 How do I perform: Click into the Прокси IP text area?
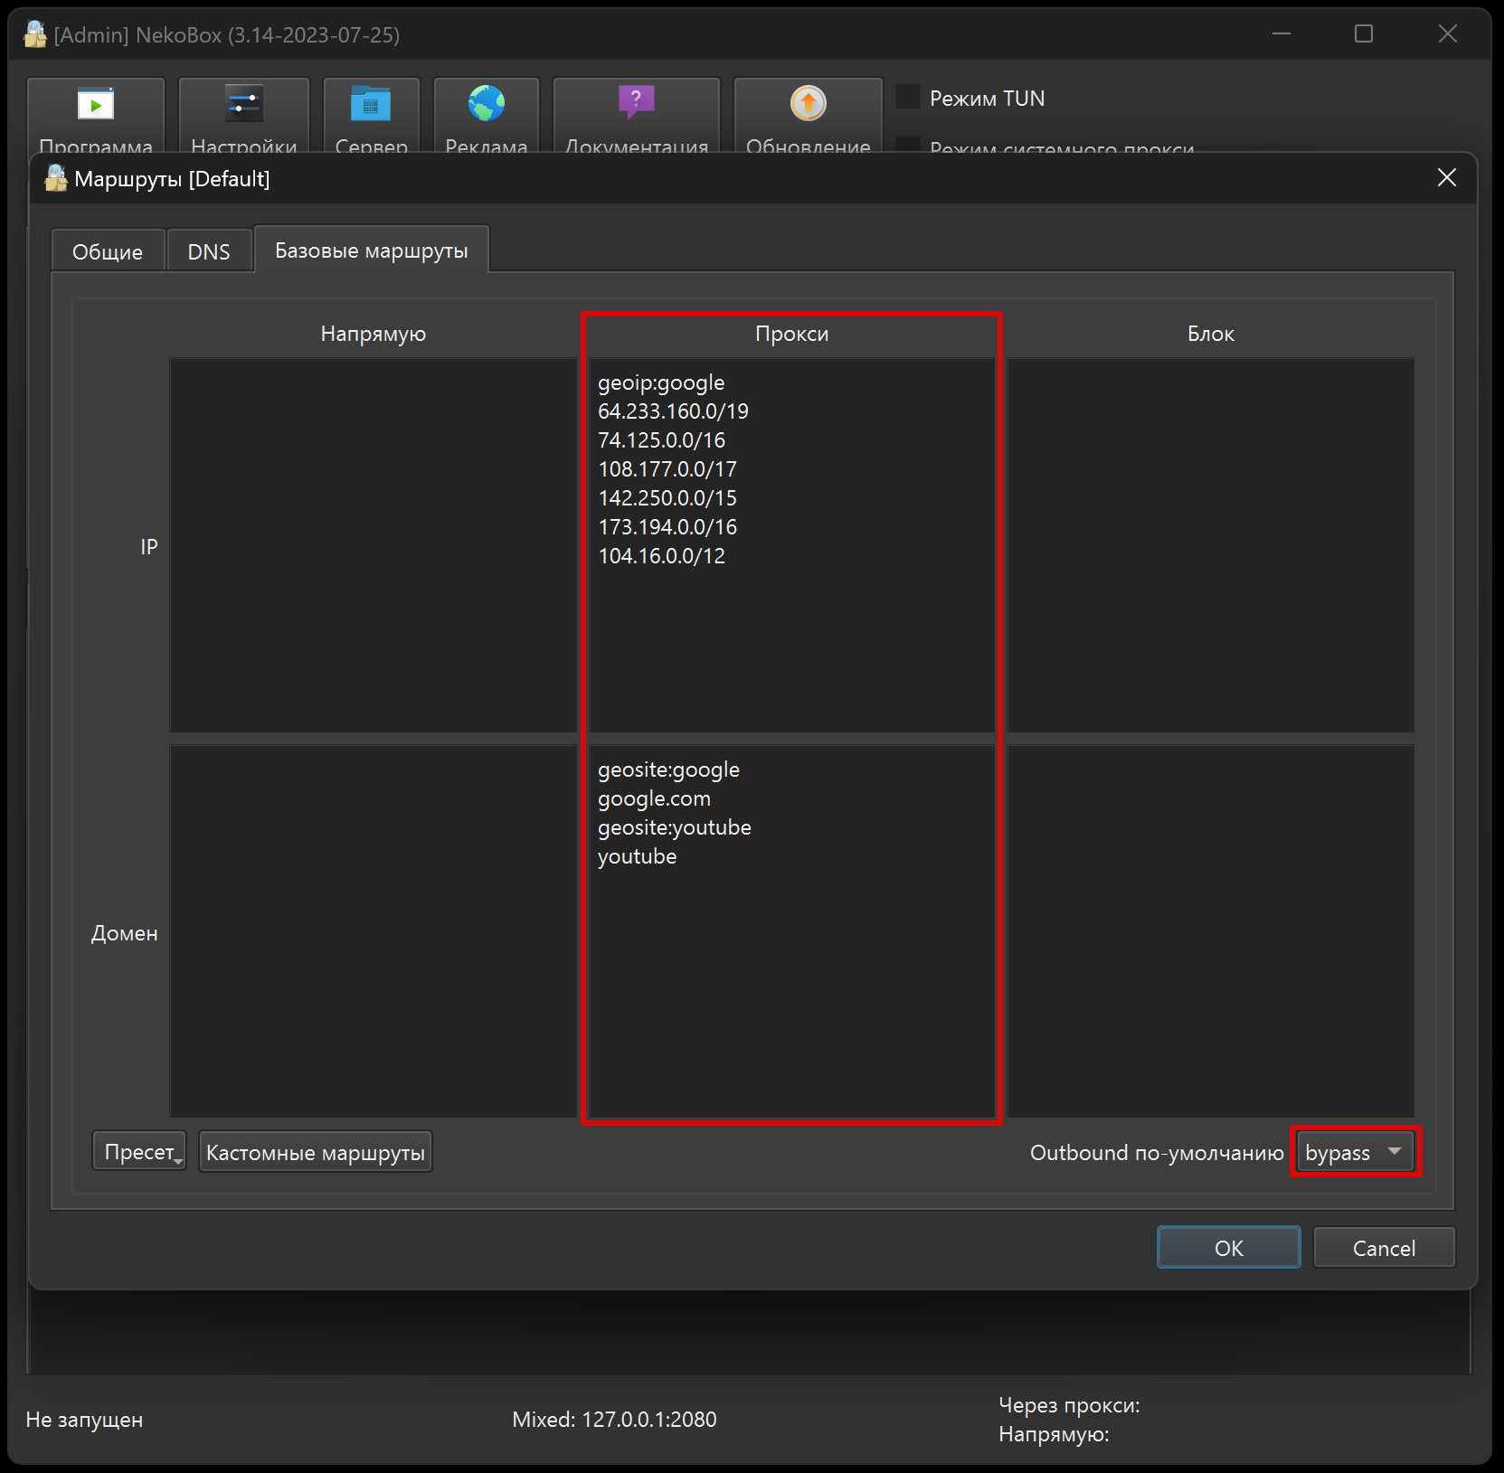(791, 633)
